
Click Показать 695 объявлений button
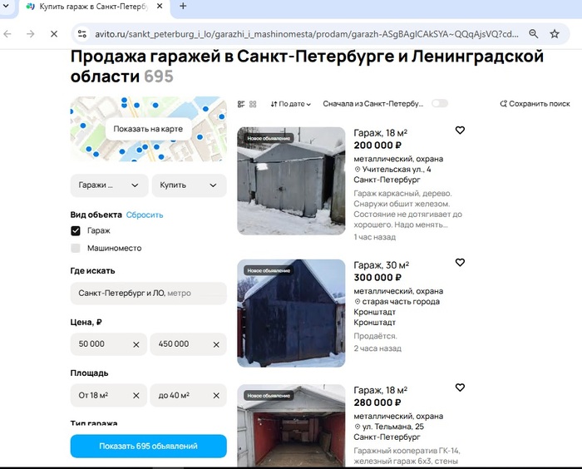[149, 446]
